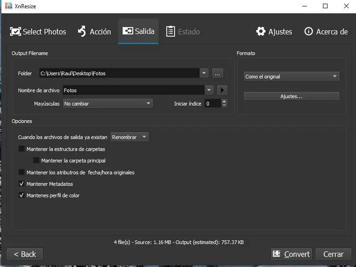Expand the Folder path dropdown

pos(204,73)
